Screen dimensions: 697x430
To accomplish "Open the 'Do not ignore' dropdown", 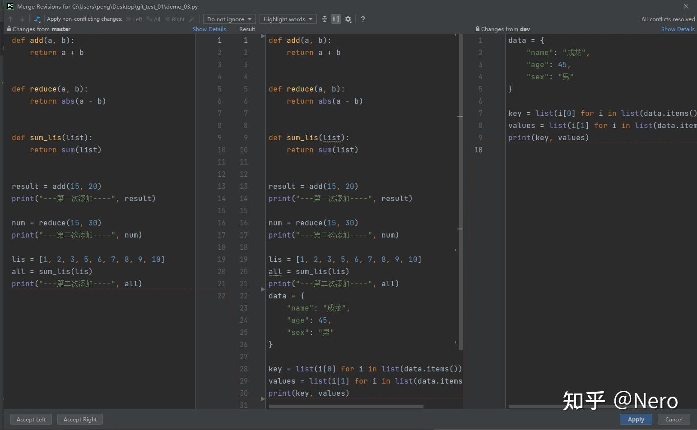I will click(x=229, y=19).
